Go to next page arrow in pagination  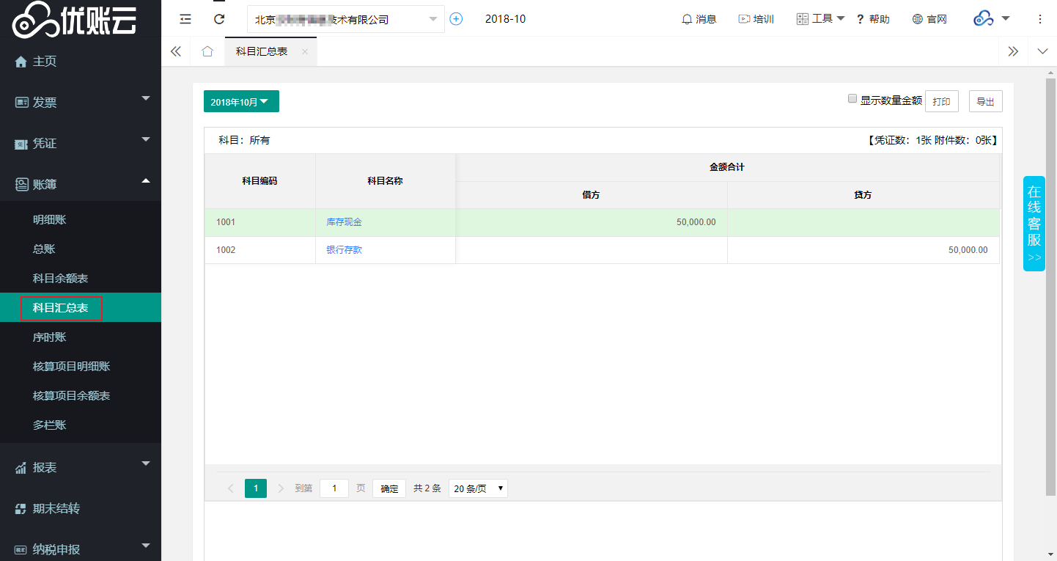tap(281, 488)
